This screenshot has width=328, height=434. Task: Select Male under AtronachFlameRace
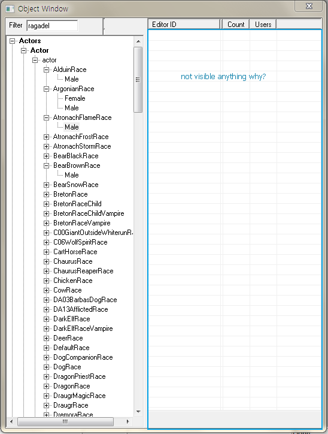[72, 127]
